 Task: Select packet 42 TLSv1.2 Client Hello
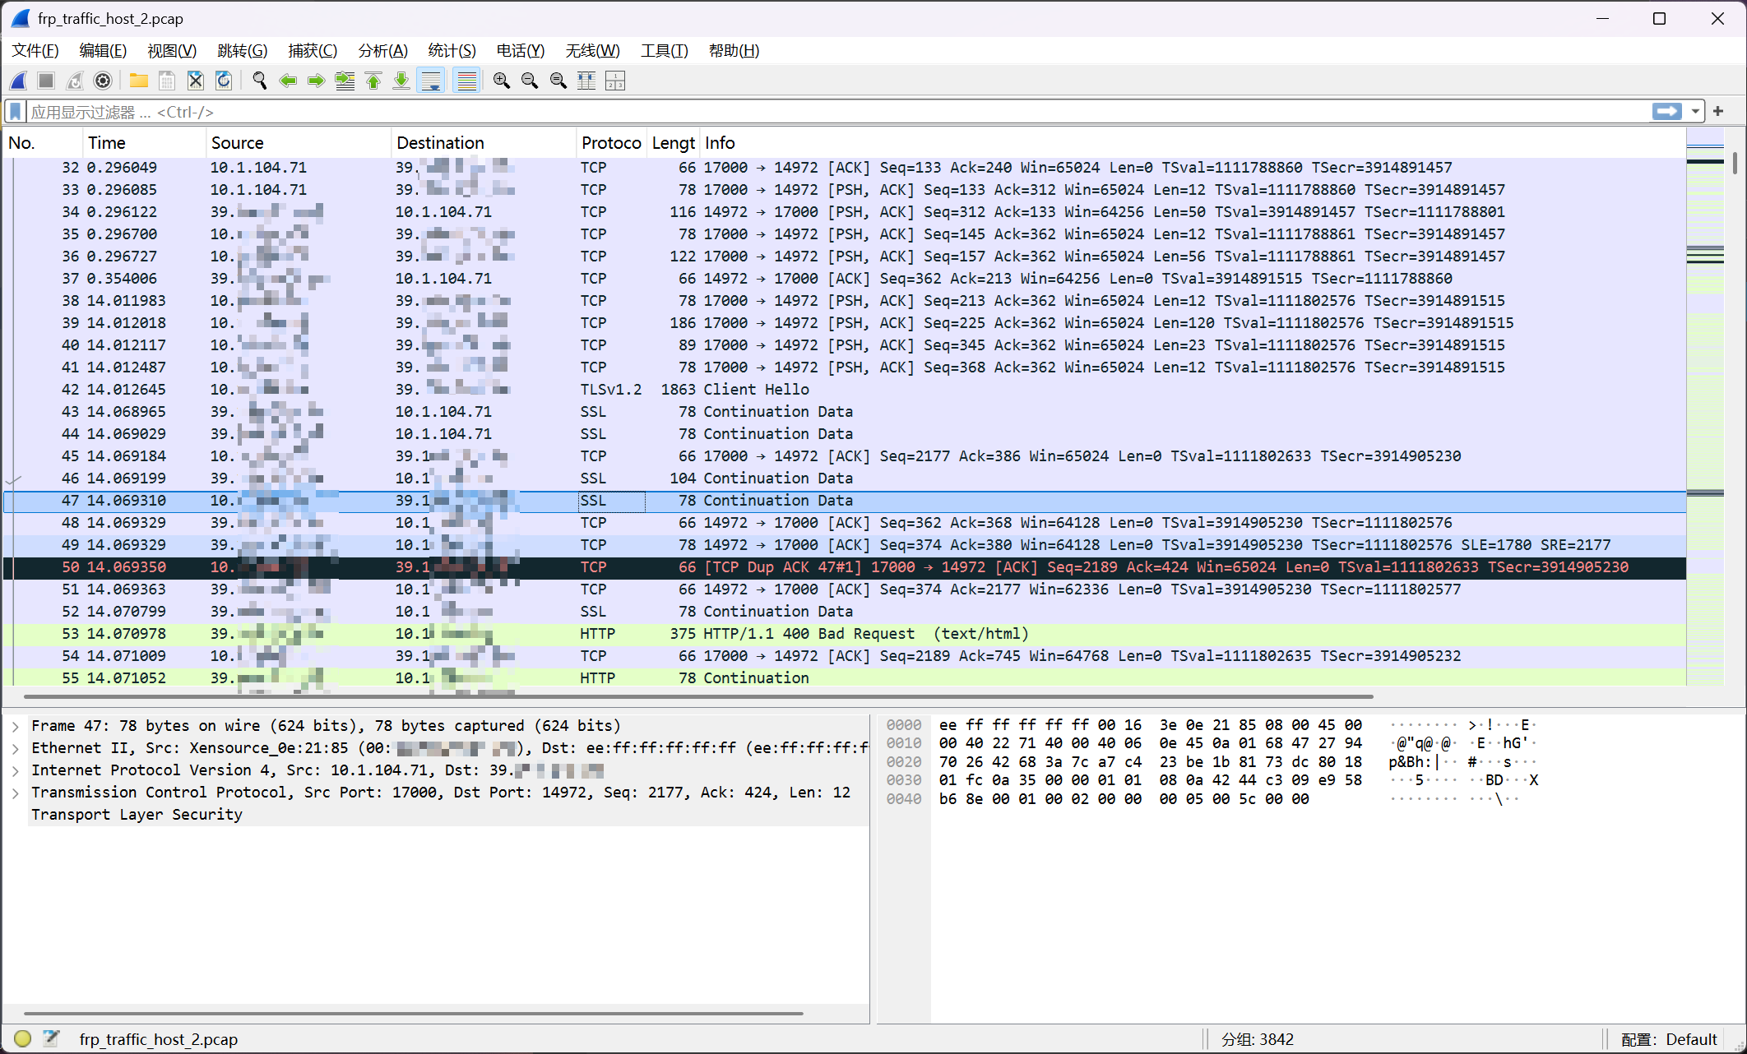844,390
